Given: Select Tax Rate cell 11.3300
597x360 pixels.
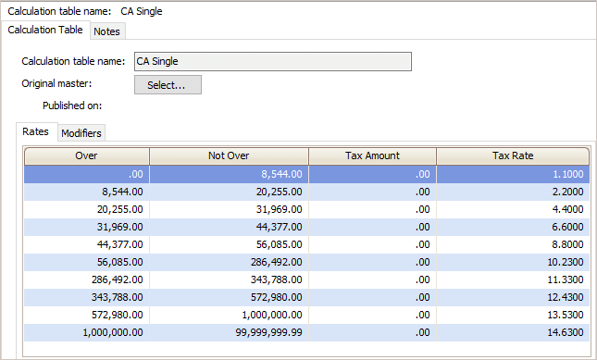Looking at the screenshot, I should (513, 279).
